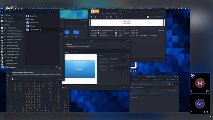Click New partition icon in GParted toolbar
Image resolution: width=213 pixels, height=120 pixels.
[91, 17]
